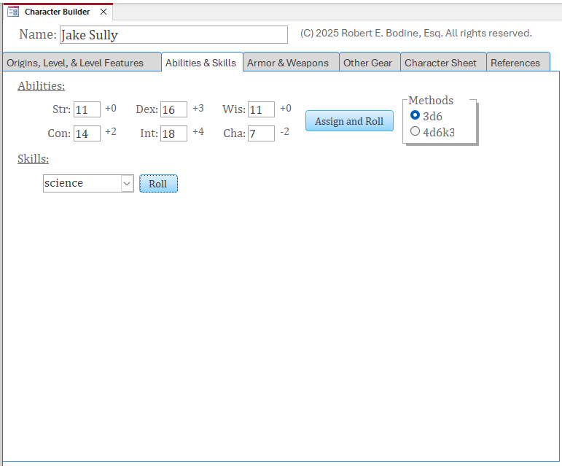The height and width of the screenshot is (466, 562).
Task: Edit the Cha score field
Action: 261,133
